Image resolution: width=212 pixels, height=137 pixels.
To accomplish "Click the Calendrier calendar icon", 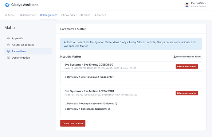I will click(63, 15).
